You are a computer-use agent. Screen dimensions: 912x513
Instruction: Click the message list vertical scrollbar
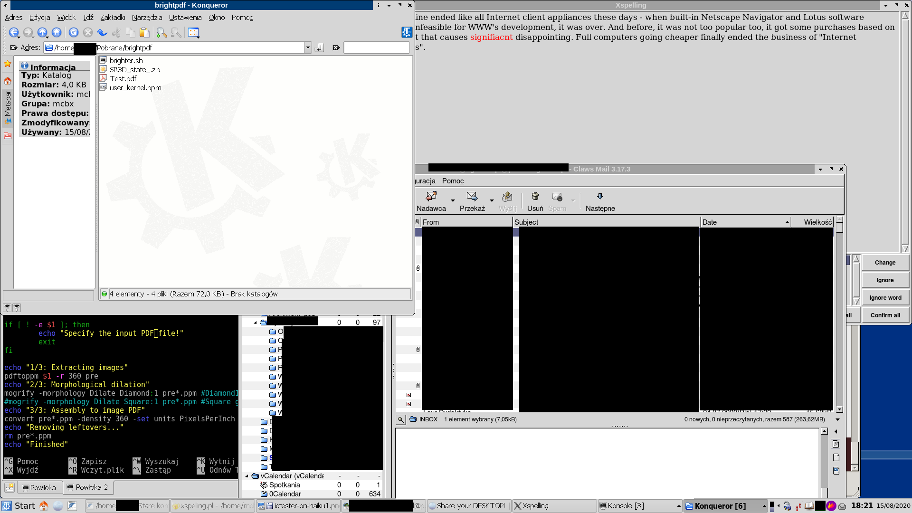(839, 313)
